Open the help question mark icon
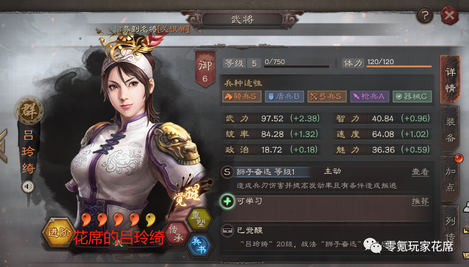 pyautogui.click(x=425, y=15)
